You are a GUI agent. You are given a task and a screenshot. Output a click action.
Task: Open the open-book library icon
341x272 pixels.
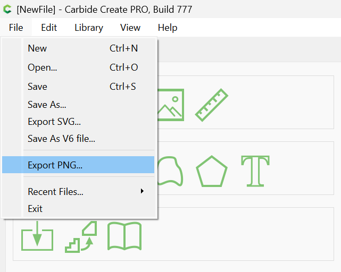pos(124,236)
